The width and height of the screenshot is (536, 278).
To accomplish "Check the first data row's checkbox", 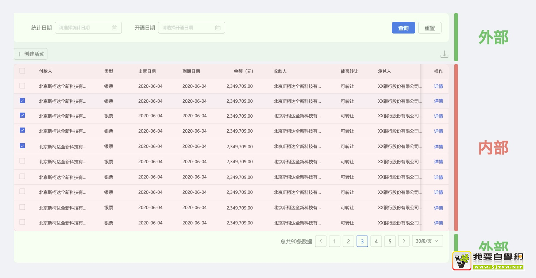I will click(22, 86).
